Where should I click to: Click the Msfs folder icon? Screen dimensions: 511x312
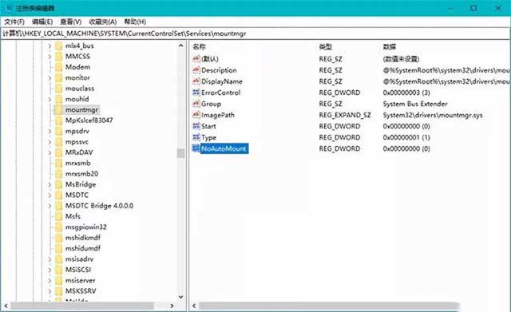58,216
